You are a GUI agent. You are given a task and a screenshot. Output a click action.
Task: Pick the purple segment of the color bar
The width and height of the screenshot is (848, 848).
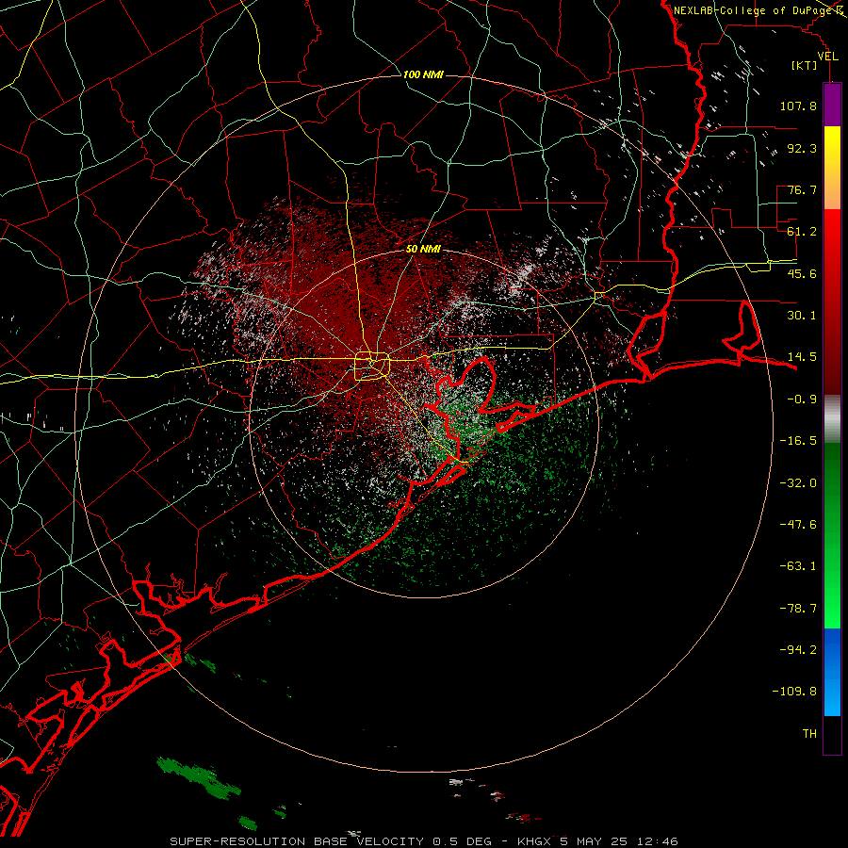pyautogui.click(x=832, y=105)
